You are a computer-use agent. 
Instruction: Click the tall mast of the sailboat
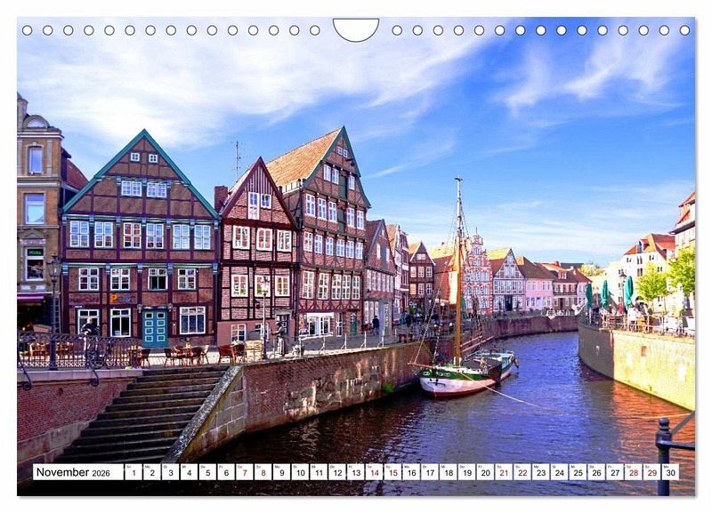458,267
